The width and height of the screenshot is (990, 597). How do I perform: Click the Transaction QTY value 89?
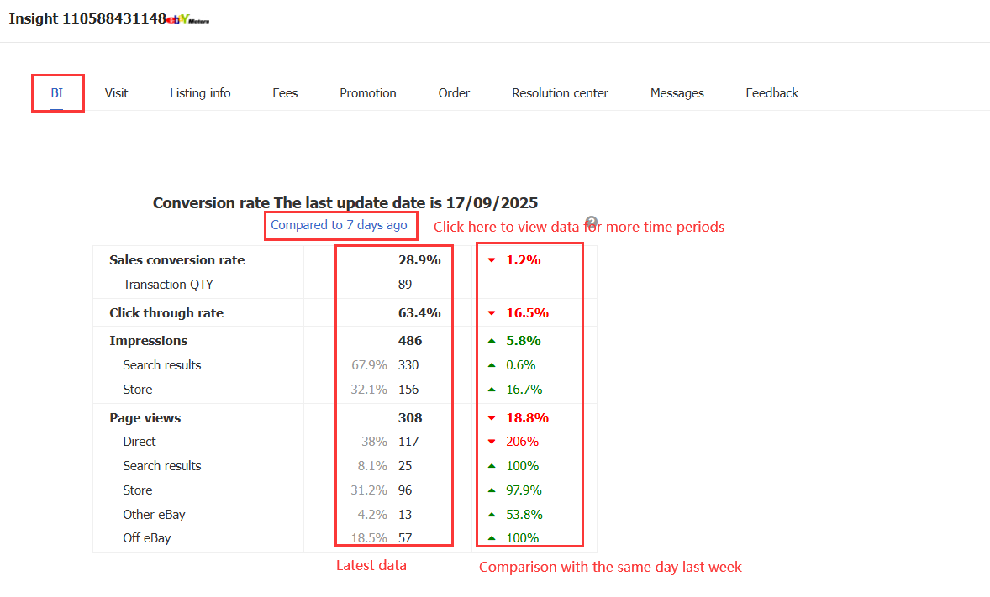(x=405, y=285)
